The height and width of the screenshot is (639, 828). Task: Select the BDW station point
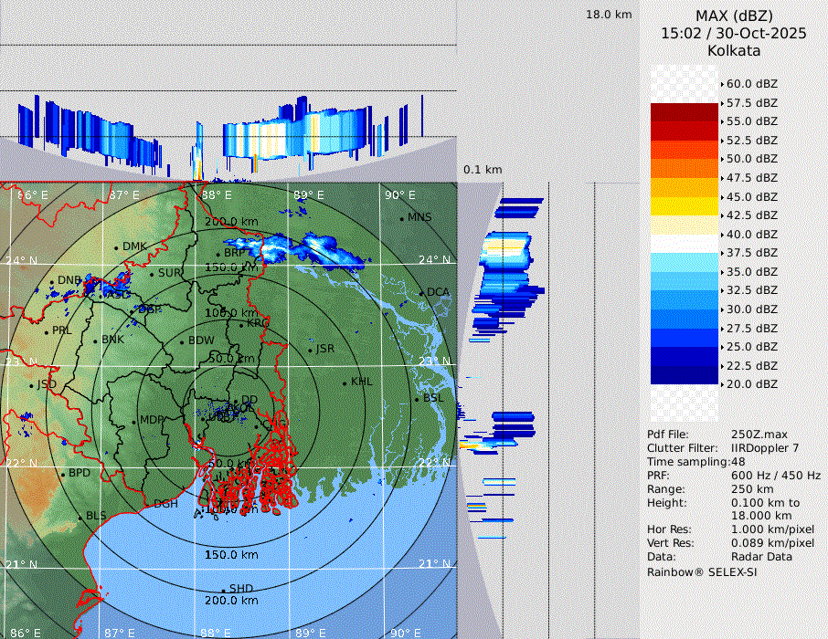(182, 342)
